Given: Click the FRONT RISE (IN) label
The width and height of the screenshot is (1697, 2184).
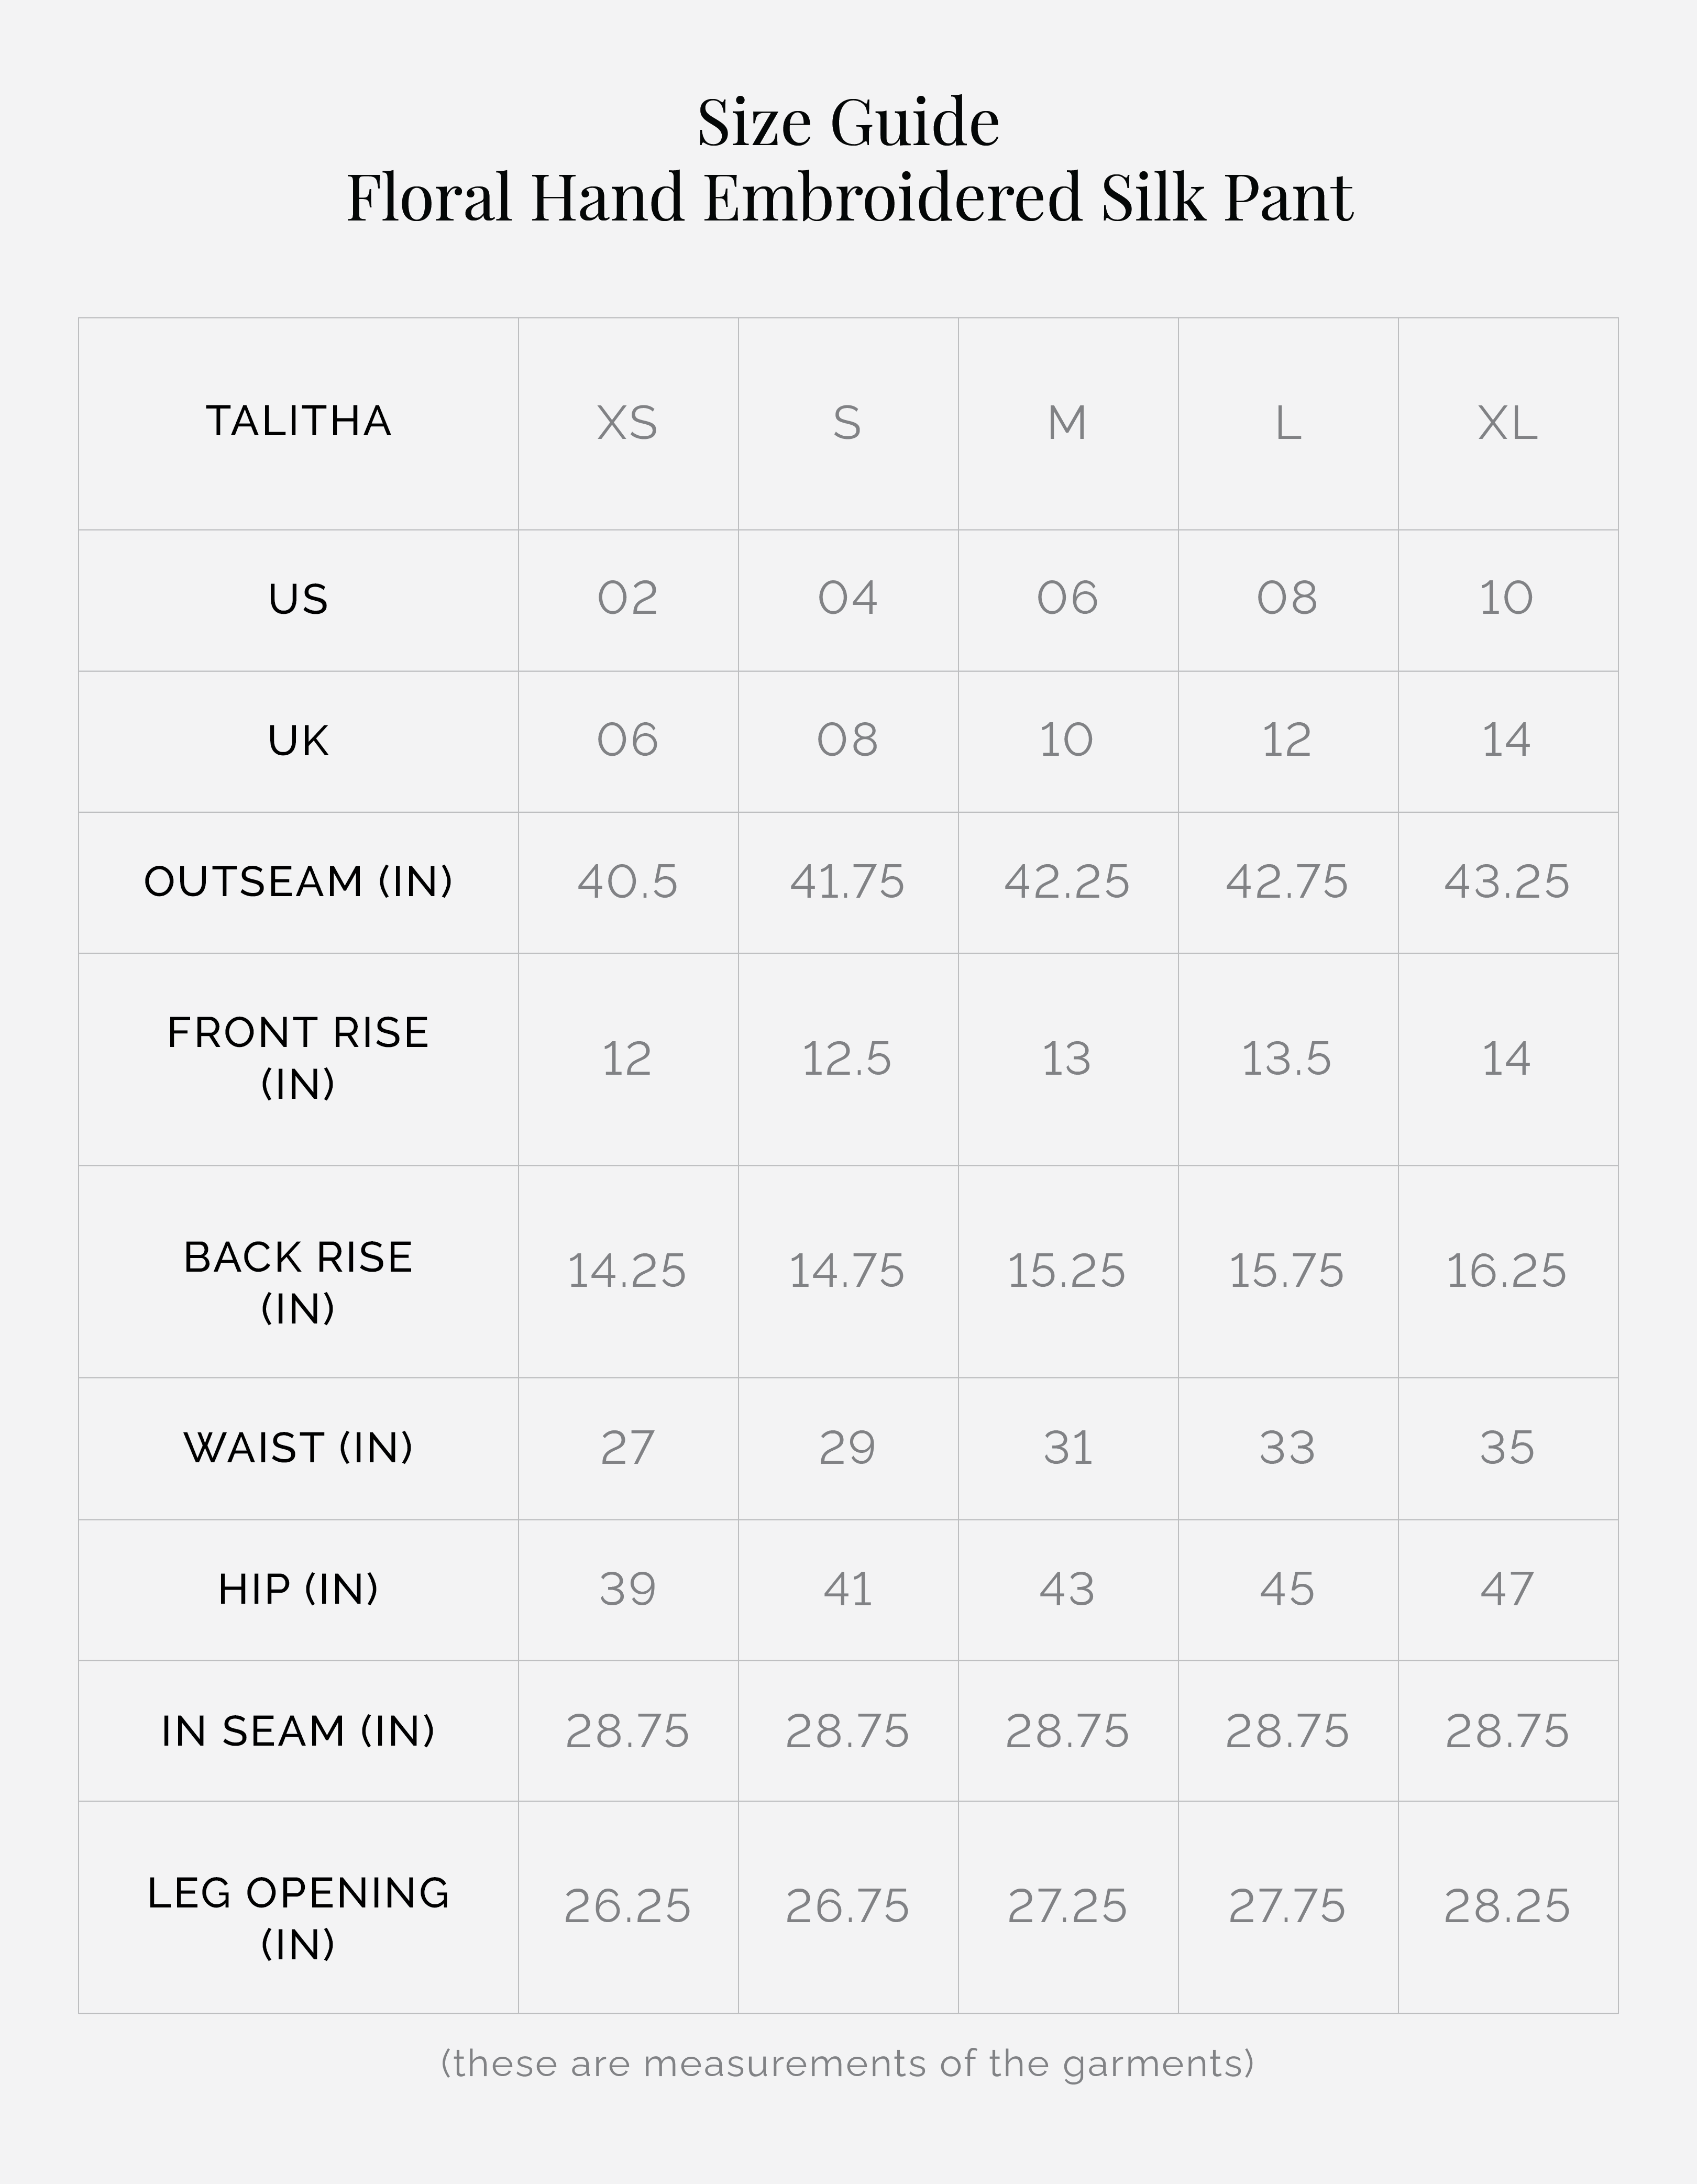Looking at the screenshot, I should tap(298, 1058).
